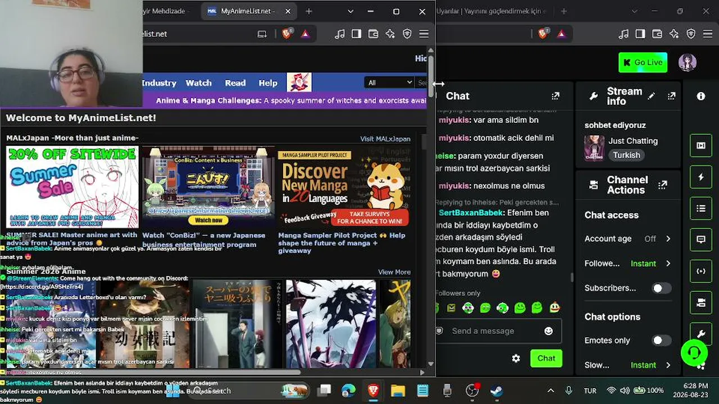Open Leo AI assistant in Kick dashboard window

click(674, 34)
